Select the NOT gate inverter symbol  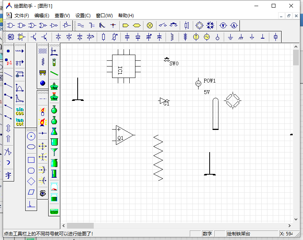(54, 26)
